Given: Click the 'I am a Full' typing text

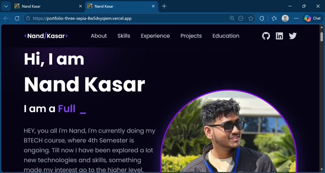Looking at the screenshot, I should [x=50, y=108].
